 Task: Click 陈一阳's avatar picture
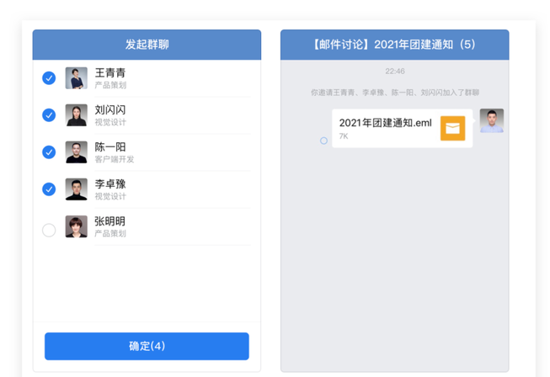tap(77, 152)
